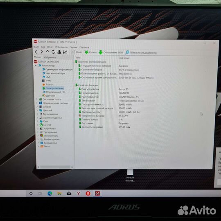Click the Конфигурация tree icon
This screenshot has height=221, width=221.
(42, 139)
